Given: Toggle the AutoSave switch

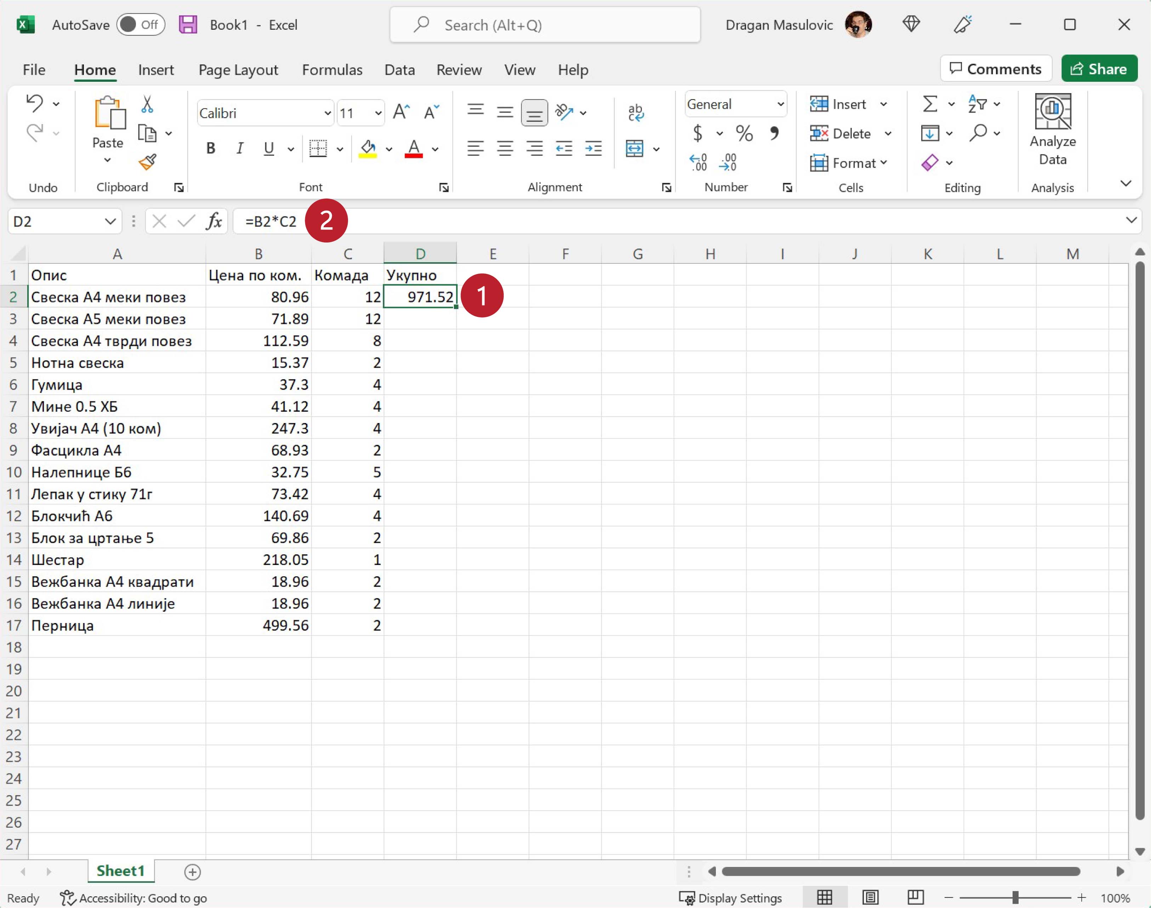Looking at the screenshot, I should 140,24.
